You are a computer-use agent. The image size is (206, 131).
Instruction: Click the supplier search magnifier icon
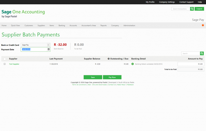202,53
